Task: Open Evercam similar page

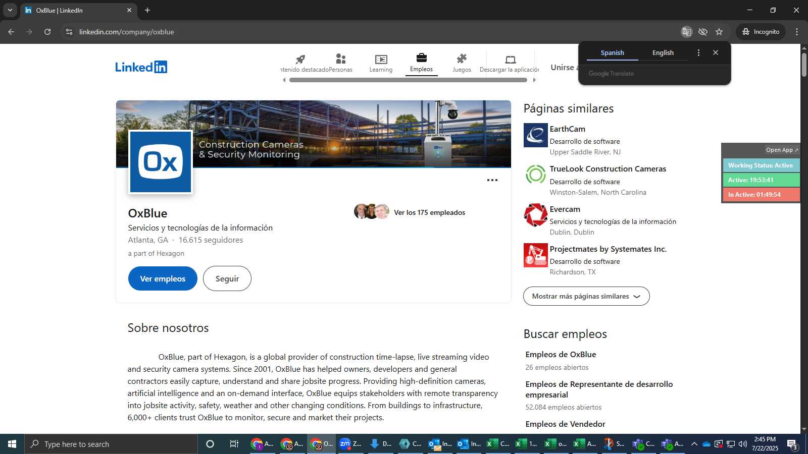Action: 565,209
